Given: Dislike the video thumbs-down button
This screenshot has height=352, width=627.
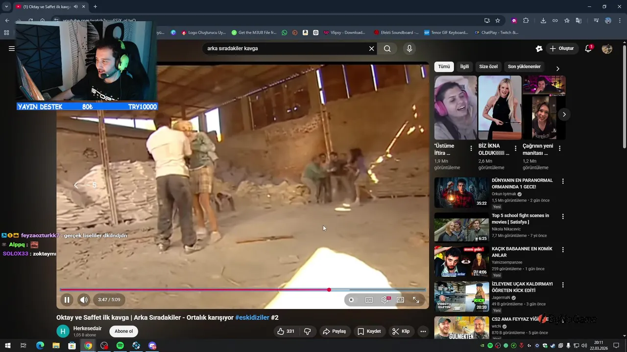Looking at the screenshot, I should pyautogui.click(x=307, y=331).
